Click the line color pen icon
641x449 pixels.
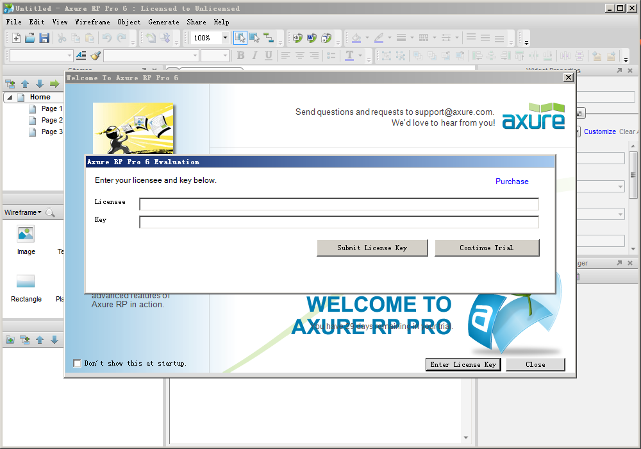tap(379, 38)
